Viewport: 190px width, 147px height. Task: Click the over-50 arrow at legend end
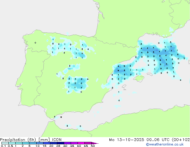95,143
